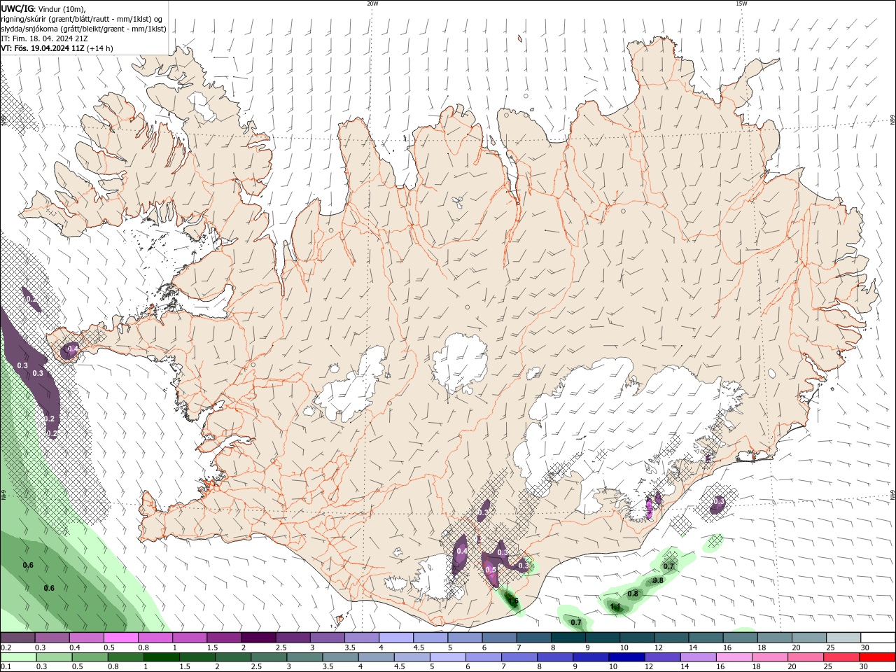Click the '0.4' value on the Snæfellsnes peninsula
This screenshot has height=672, width=896.
[x=72, y=349]
